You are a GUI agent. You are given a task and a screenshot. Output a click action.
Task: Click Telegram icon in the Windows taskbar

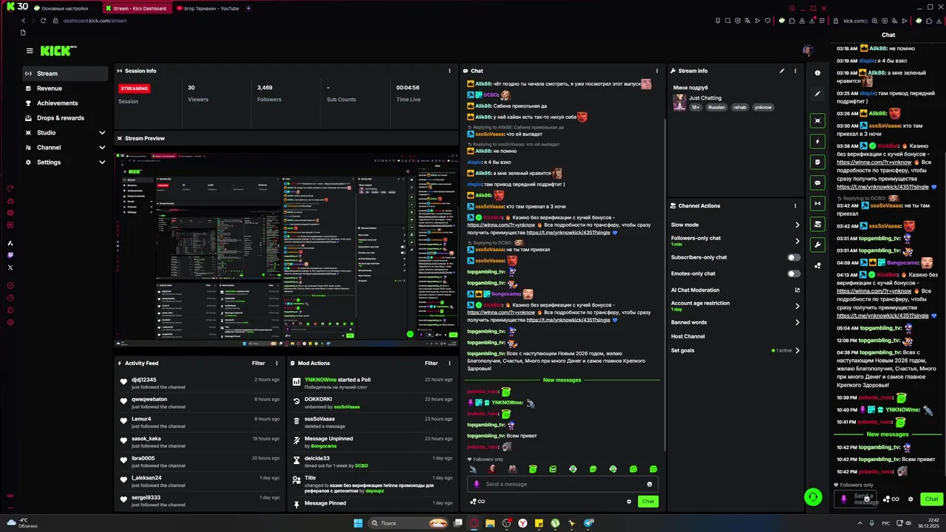pyautogui.click(x=588, y=523)
